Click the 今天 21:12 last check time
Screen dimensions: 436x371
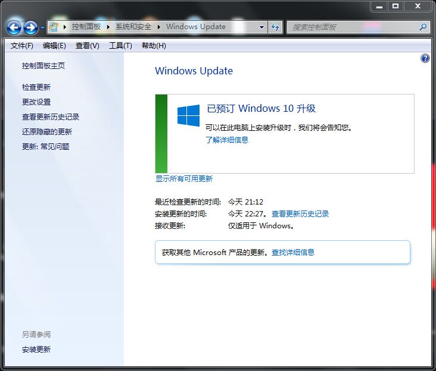point(245,202)
